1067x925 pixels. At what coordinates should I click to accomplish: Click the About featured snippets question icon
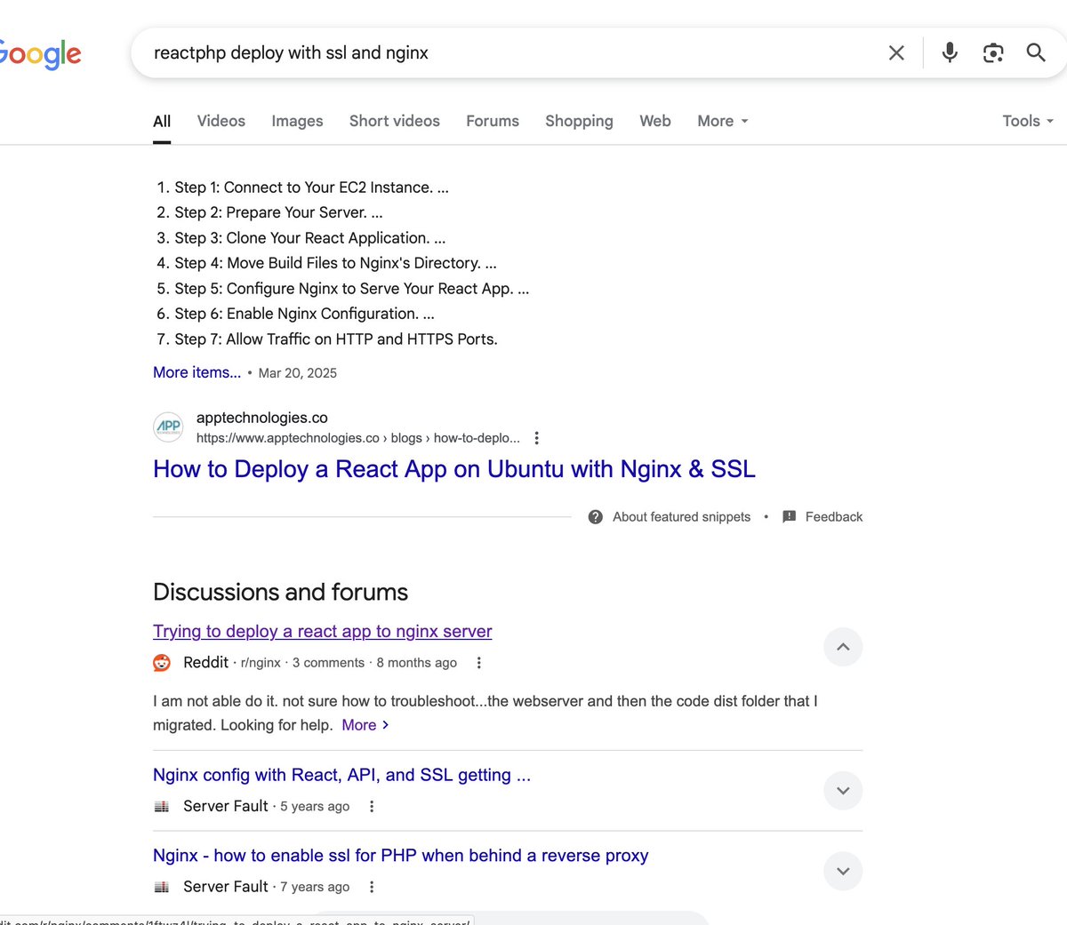(x=596, y=517)
